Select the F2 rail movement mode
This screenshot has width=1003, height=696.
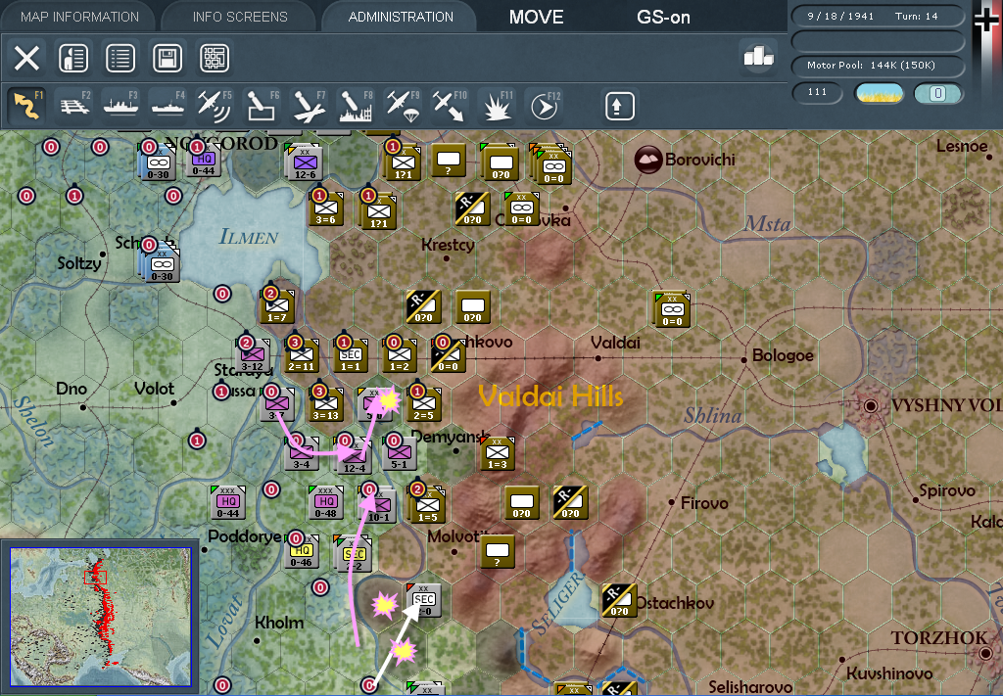click(74, 106)
